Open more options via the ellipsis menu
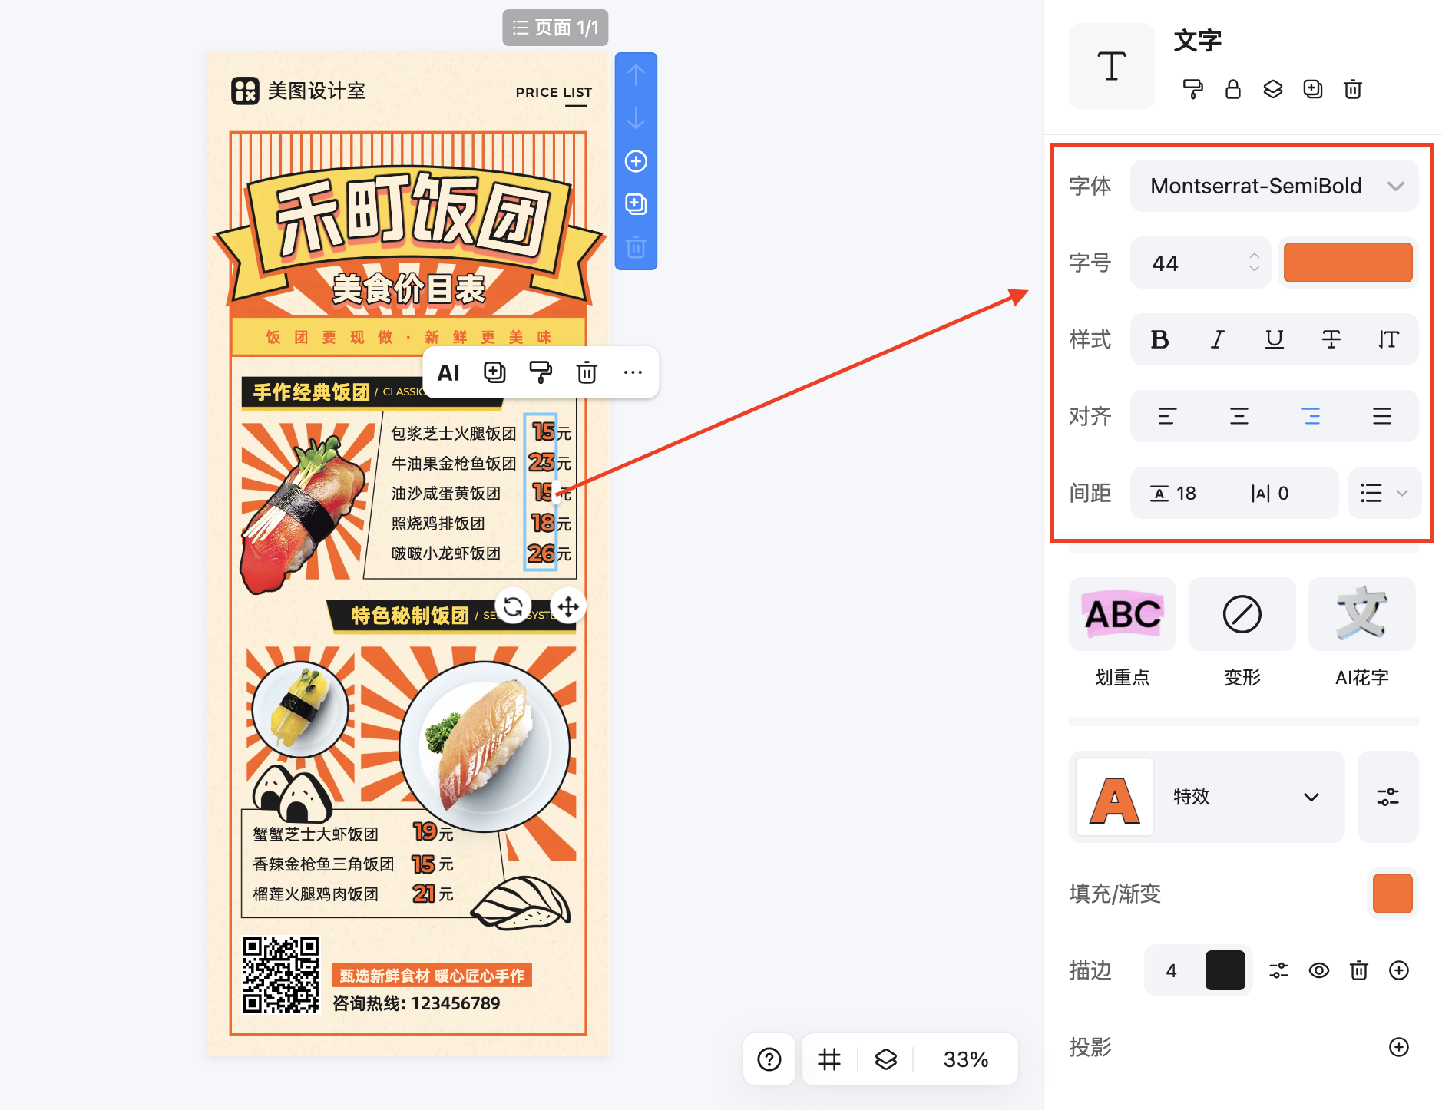The width and height of the screenshot is (1442, 1110). [x=633, y=372]
